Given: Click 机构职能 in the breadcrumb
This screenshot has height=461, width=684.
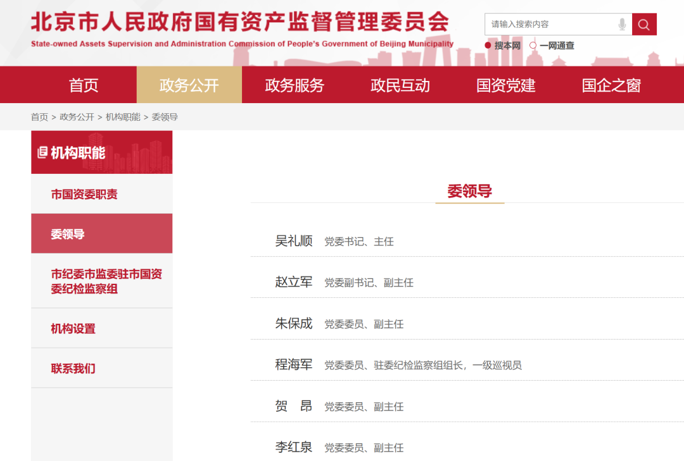Looking at the screenshot, I should (x=123, y=117).
